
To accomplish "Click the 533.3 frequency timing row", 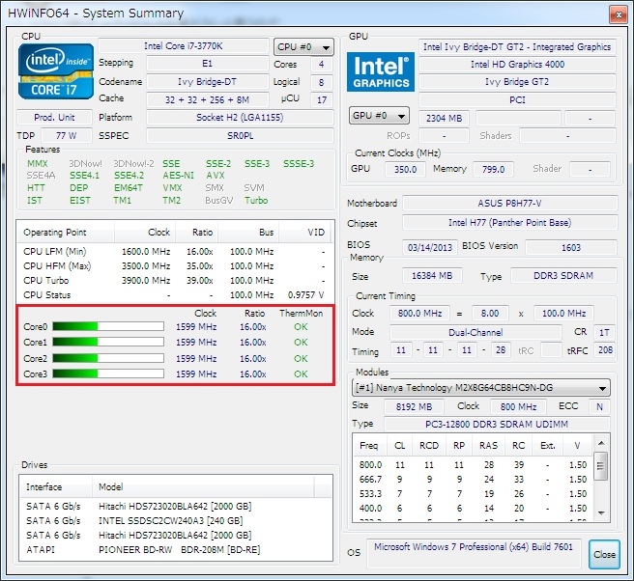I will [x=473, y=494].
